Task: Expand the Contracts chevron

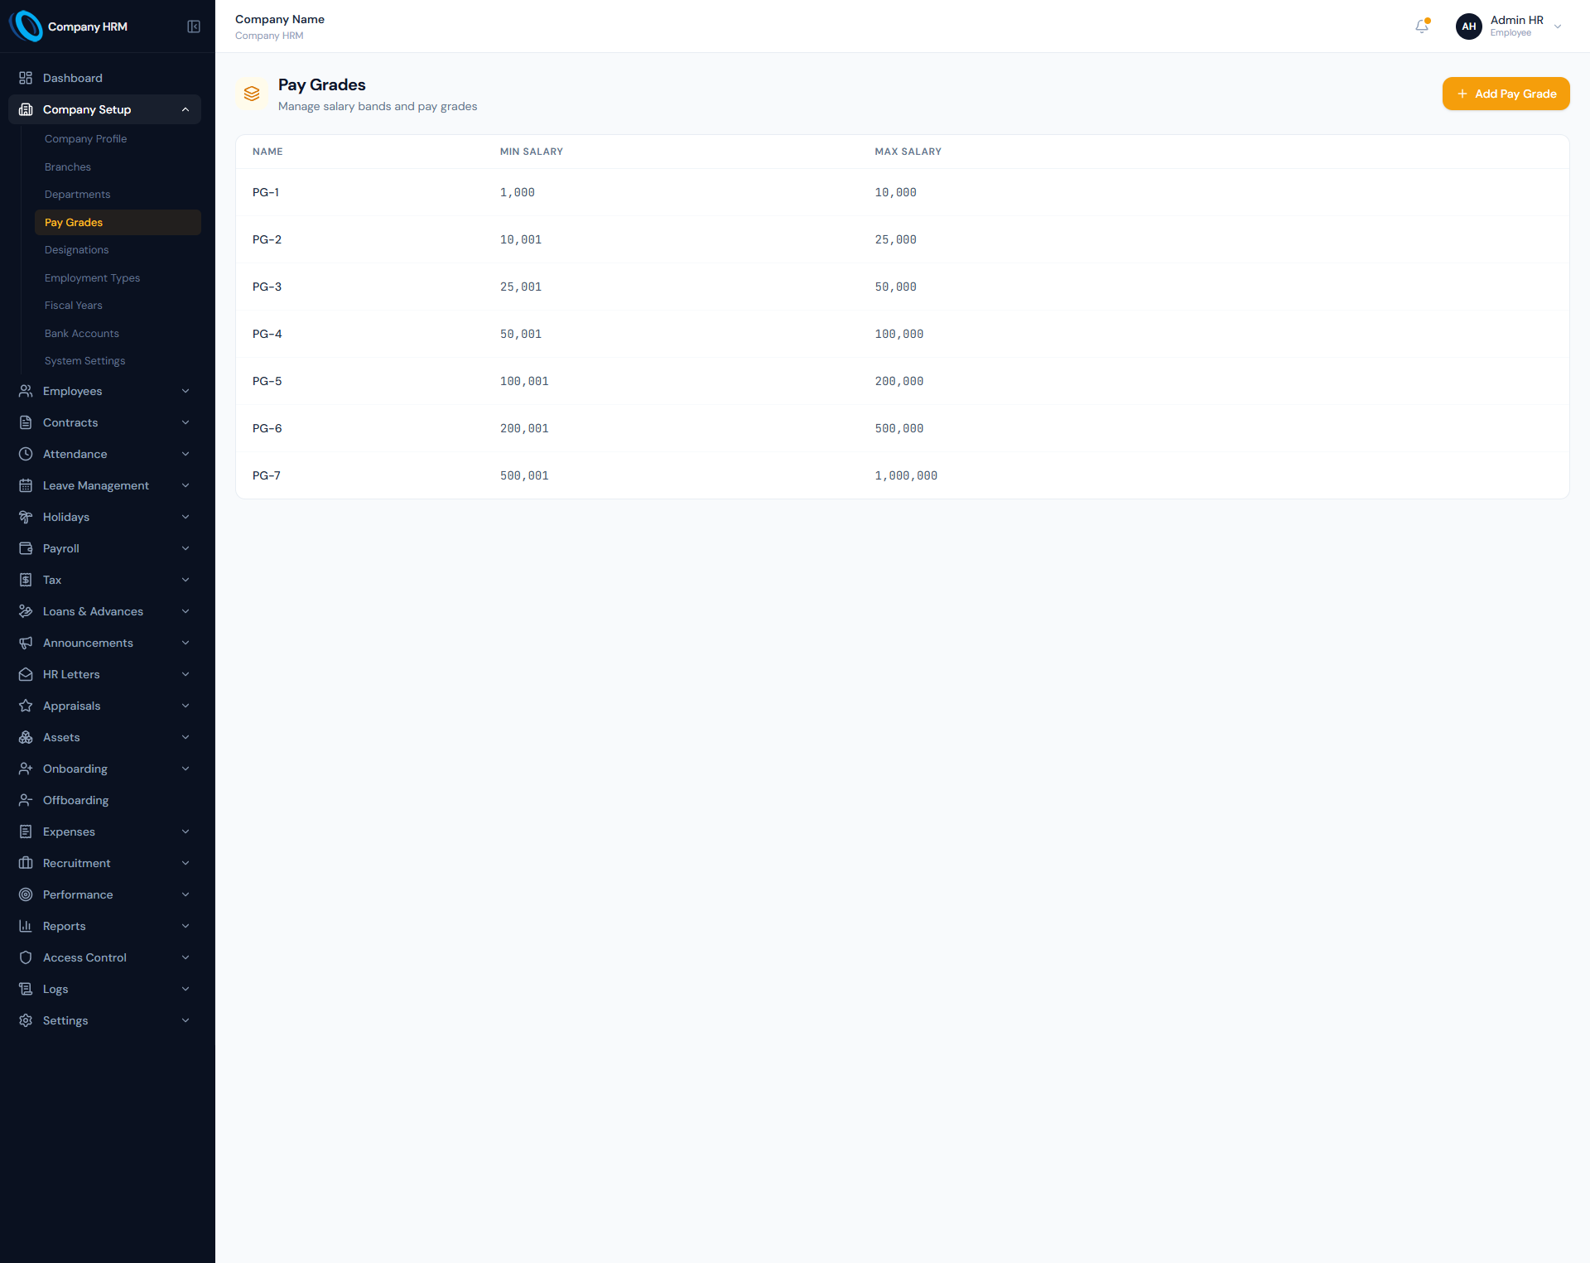Action: coord(185,422)
